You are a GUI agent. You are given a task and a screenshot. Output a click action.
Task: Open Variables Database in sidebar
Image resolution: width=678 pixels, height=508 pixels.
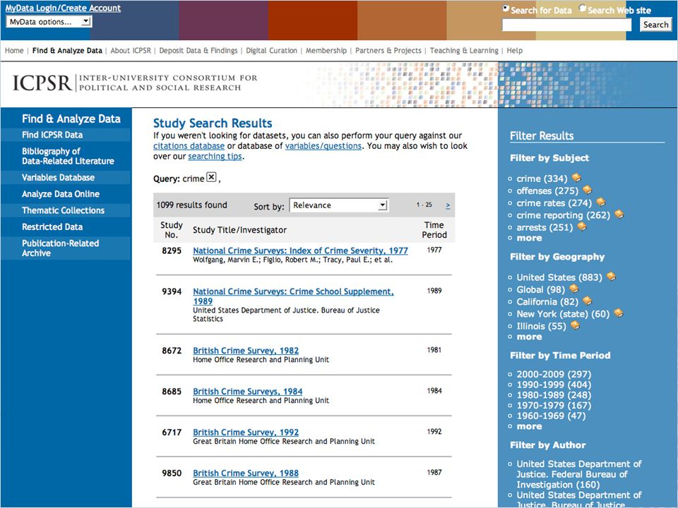(x=59, y=178)
